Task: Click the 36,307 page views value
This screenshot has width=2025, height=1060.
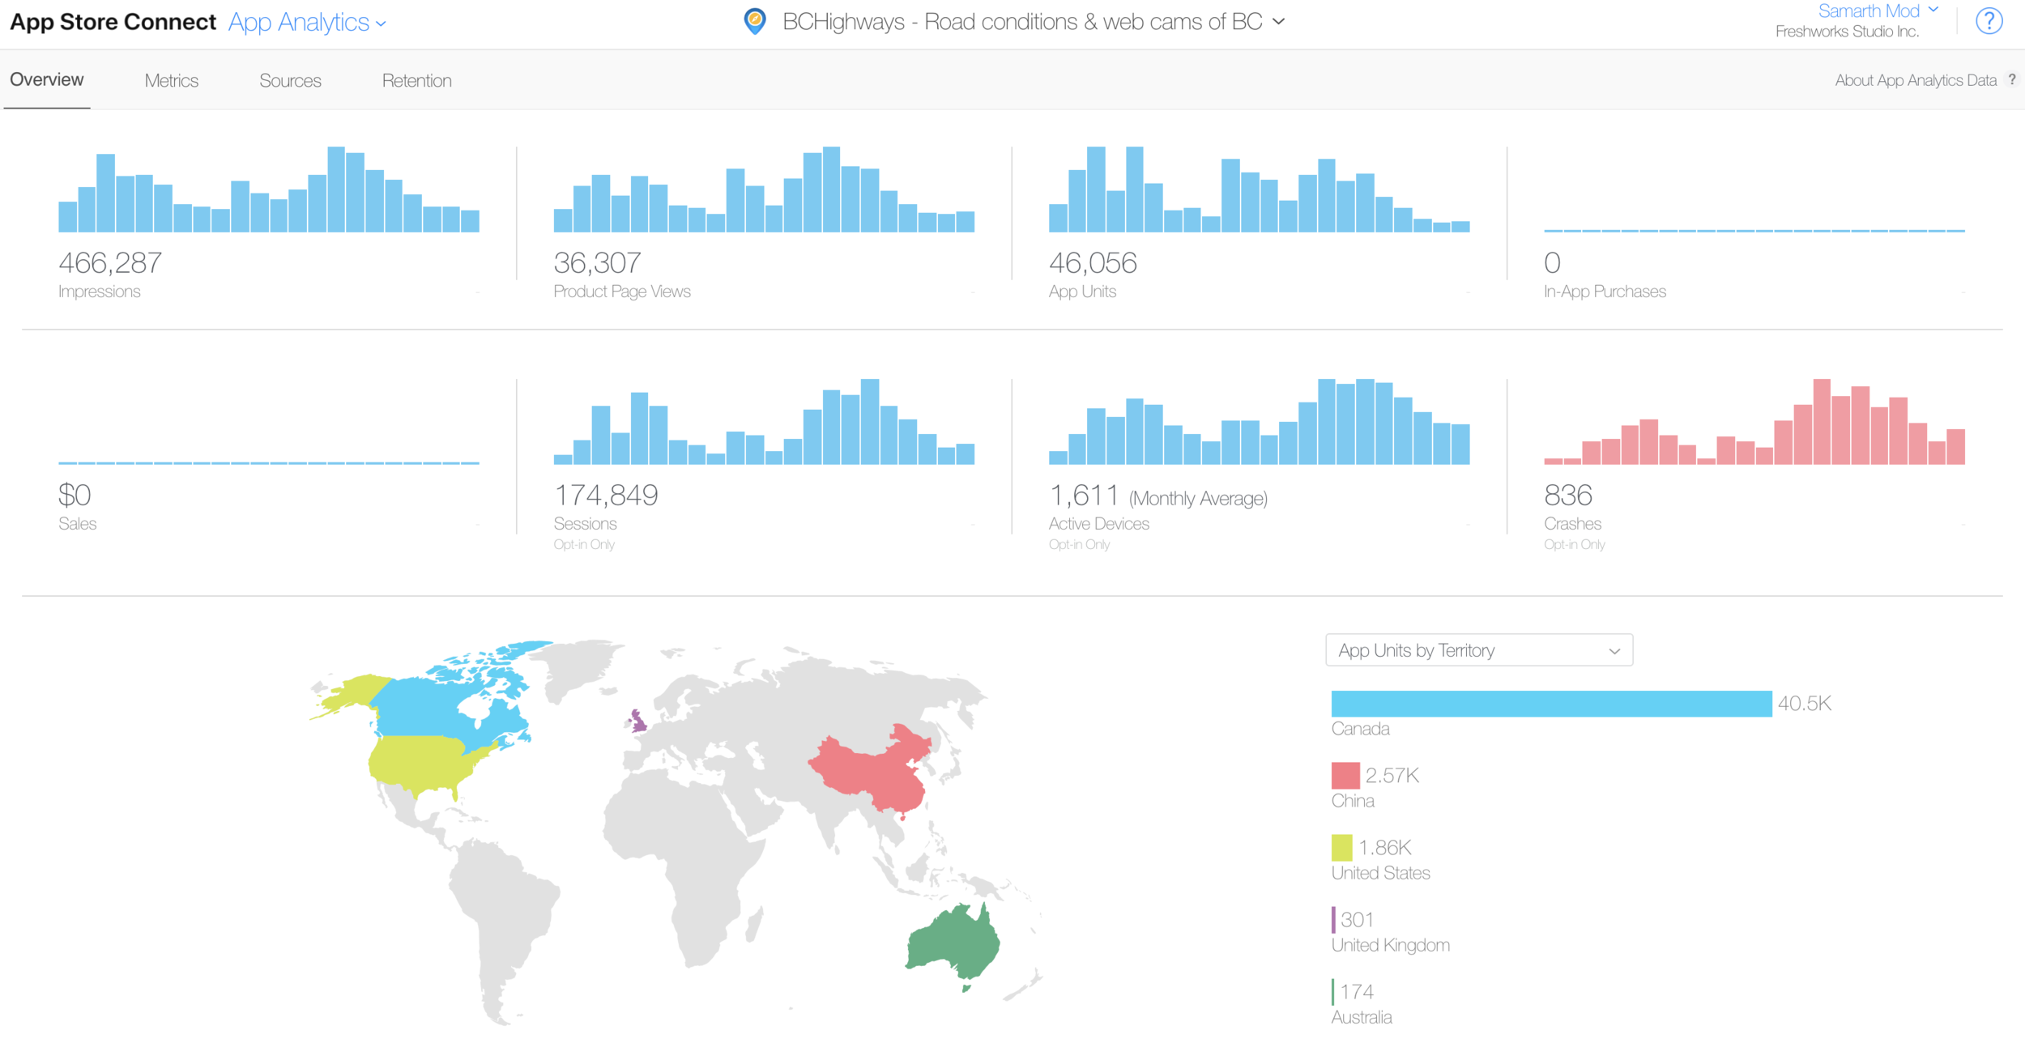Action: (x=597, y=262)
